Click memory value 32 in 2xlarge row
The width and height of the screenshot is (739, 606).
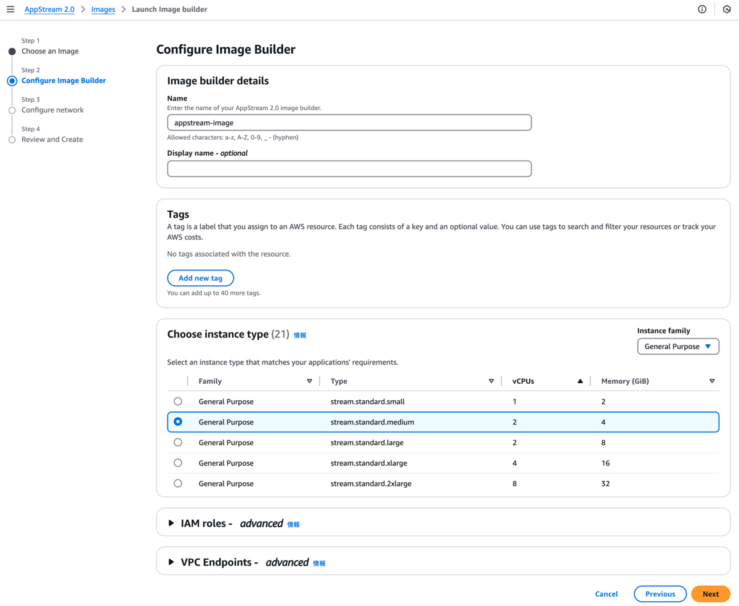point(605,483)
